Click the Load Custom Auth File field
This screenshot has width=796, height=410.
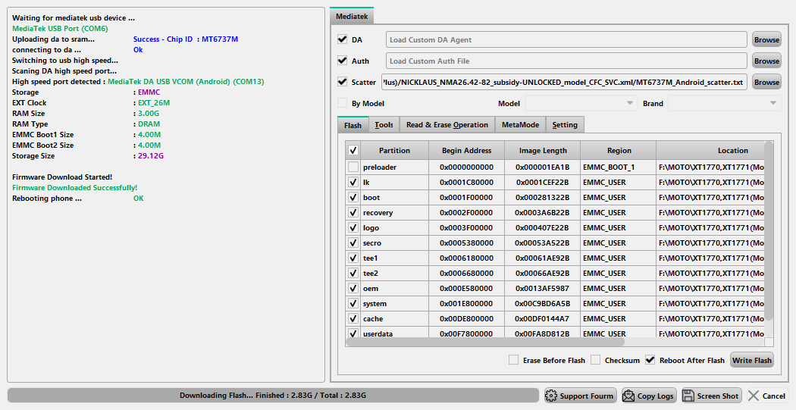pyautogui.click(x=566, y=61)
